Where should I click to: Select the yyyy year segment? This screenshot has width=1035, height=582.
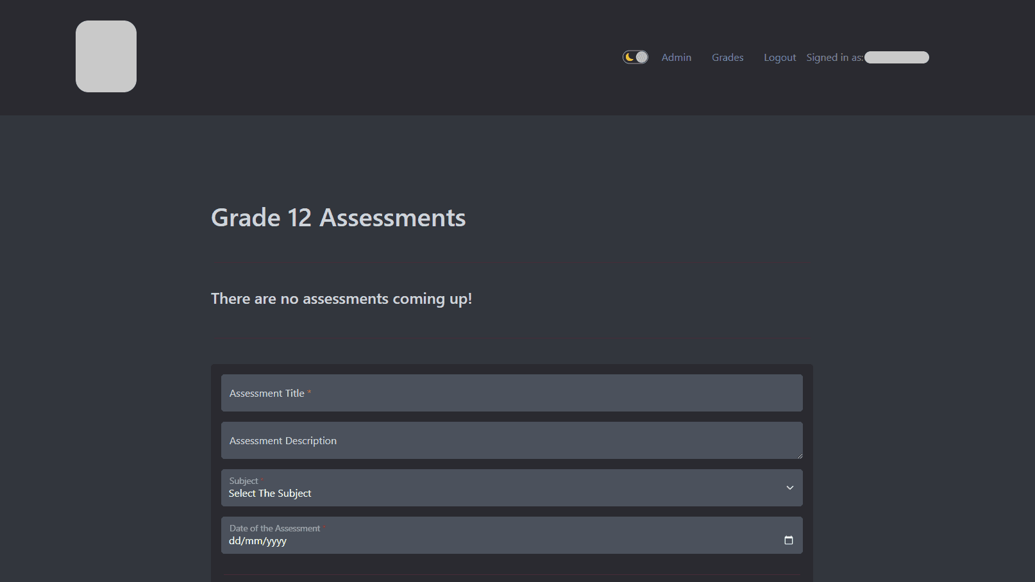pyautogui.click(x=276, y=541)
